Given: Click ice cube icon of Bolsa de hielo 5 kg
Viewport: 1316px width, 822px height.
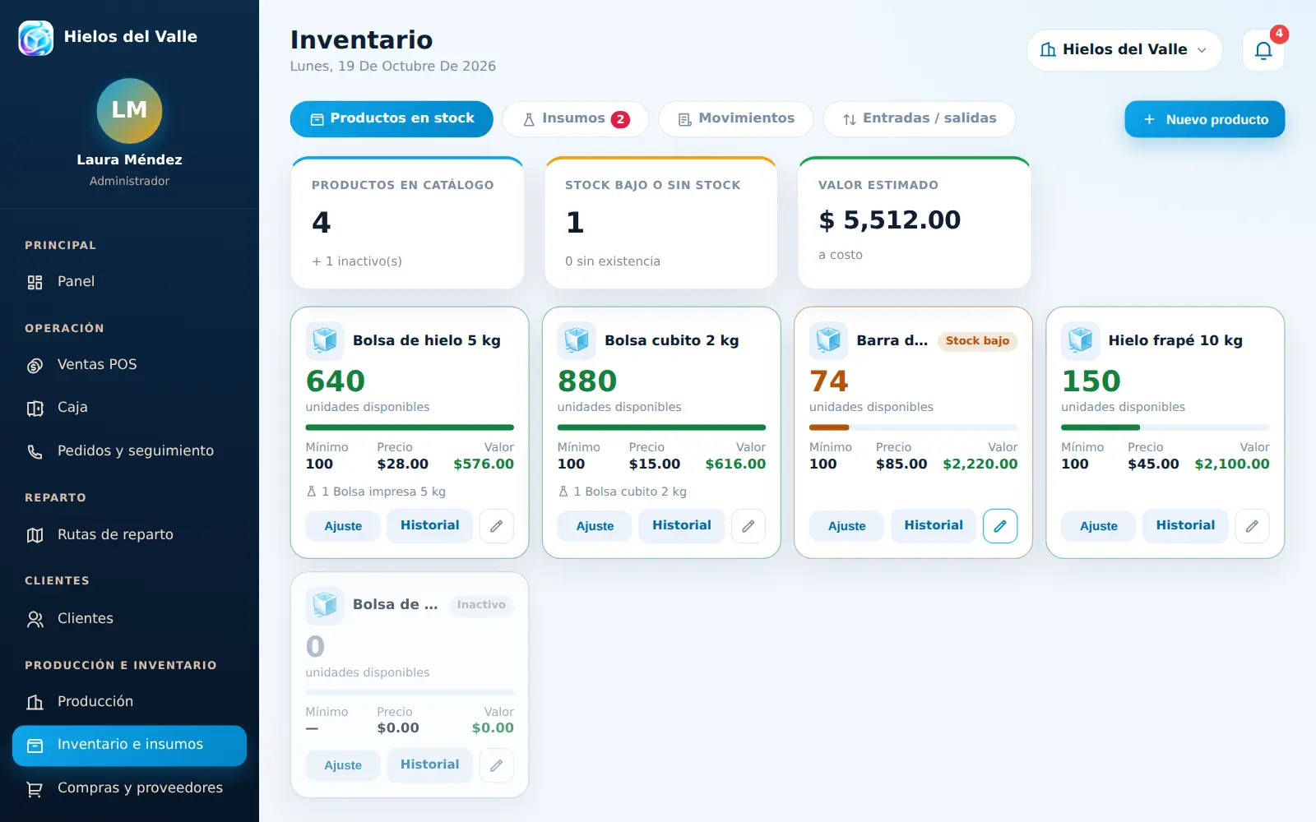Looking at the screenshot, I should [x=325, y=340].
